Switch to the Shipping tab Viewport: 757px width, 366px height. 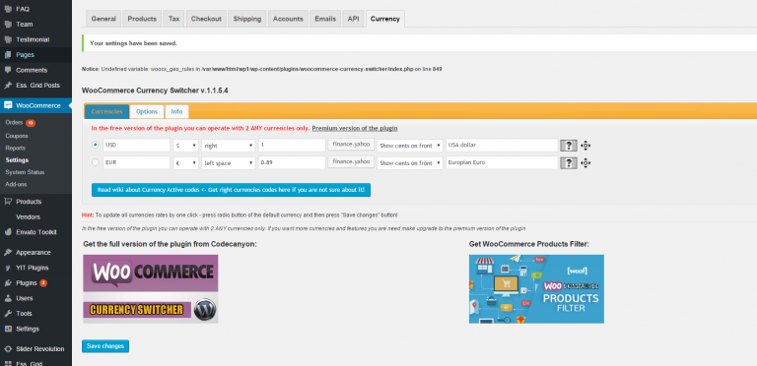pos(247,19)
